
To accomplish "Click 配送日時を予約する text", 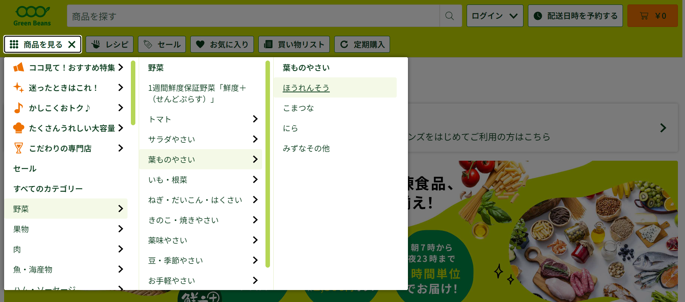I will (583, 16).
